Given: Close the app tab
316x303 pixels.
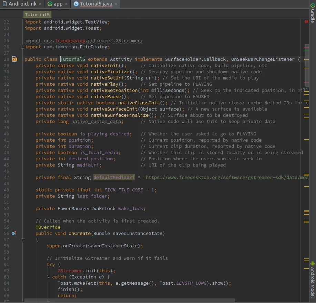Looking at the screenshot, I should click(67, 4).
